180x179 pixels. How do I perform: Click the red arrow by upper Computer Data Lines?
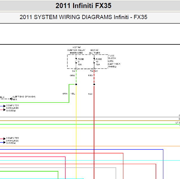4,110
